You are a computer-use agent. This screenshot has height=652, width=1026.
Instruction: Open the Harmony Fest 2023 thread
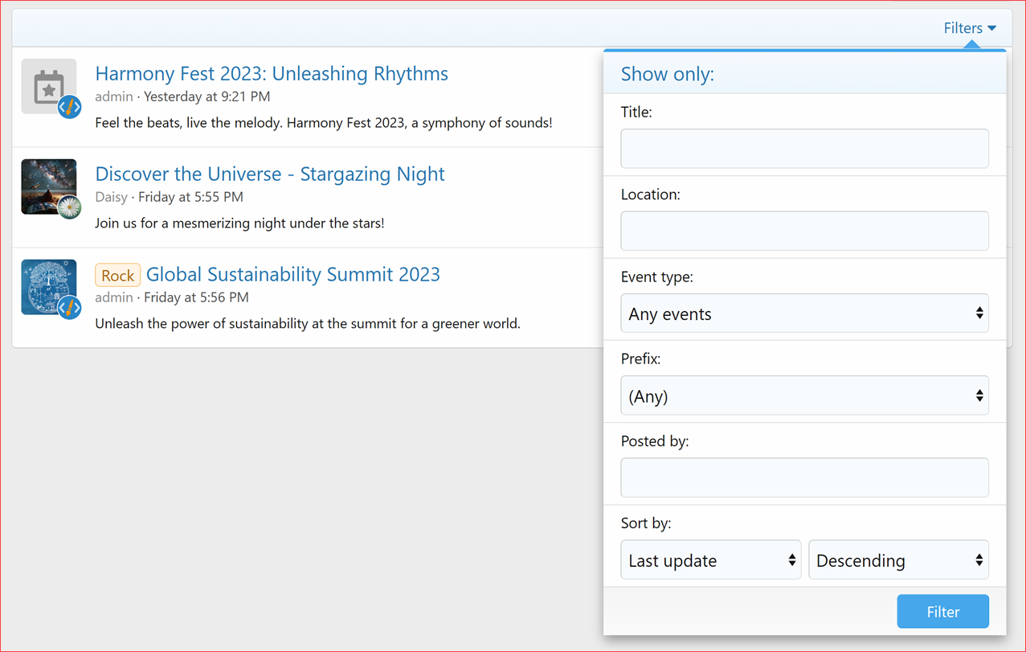272,73
